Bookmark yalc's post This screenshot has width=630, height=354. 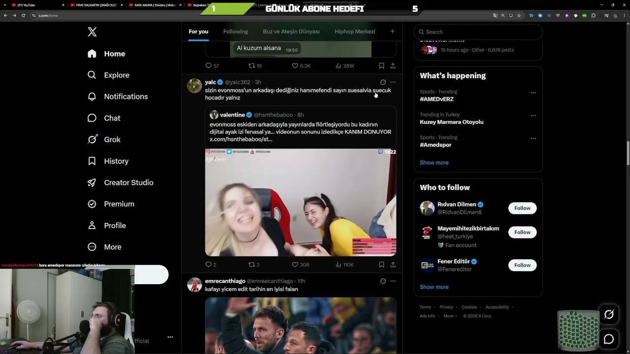coord(381,265)
